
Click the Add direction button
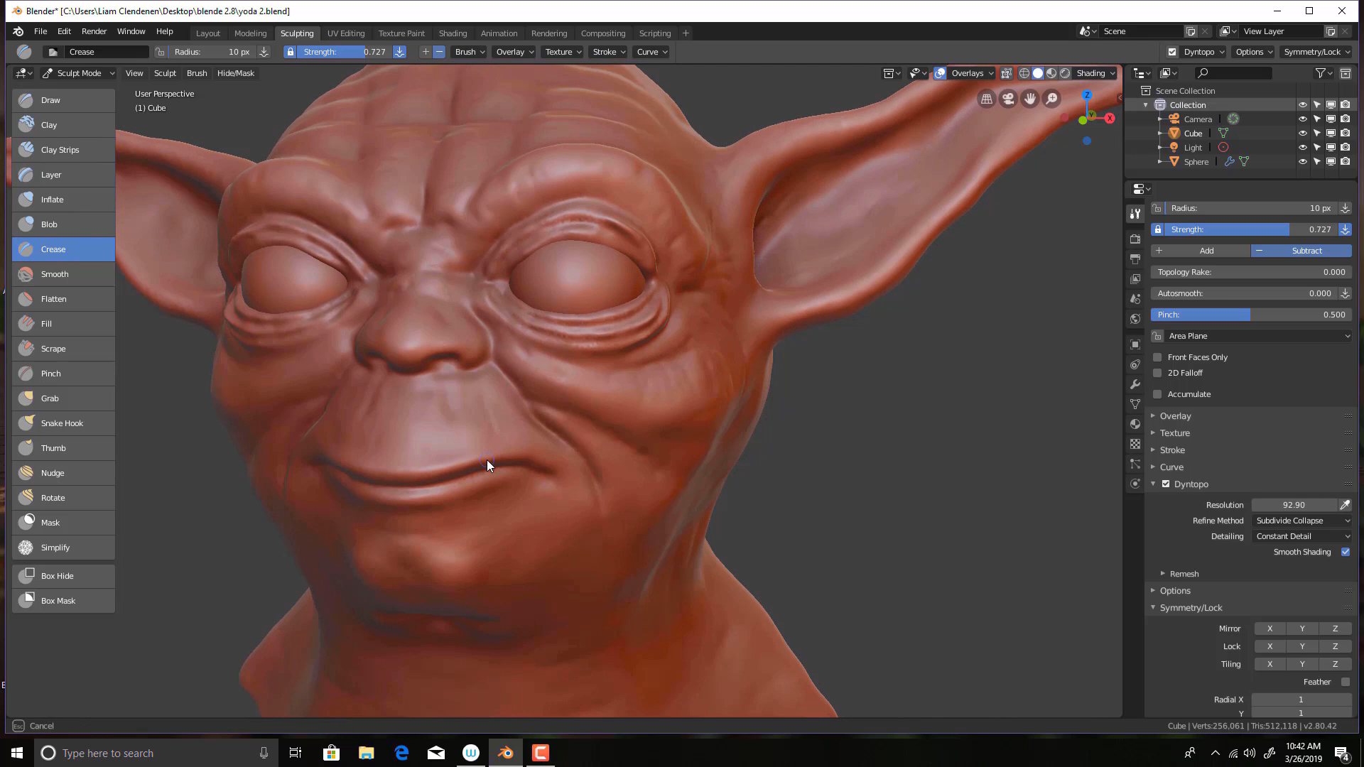pyautogui.click(x=1201, y=251)
